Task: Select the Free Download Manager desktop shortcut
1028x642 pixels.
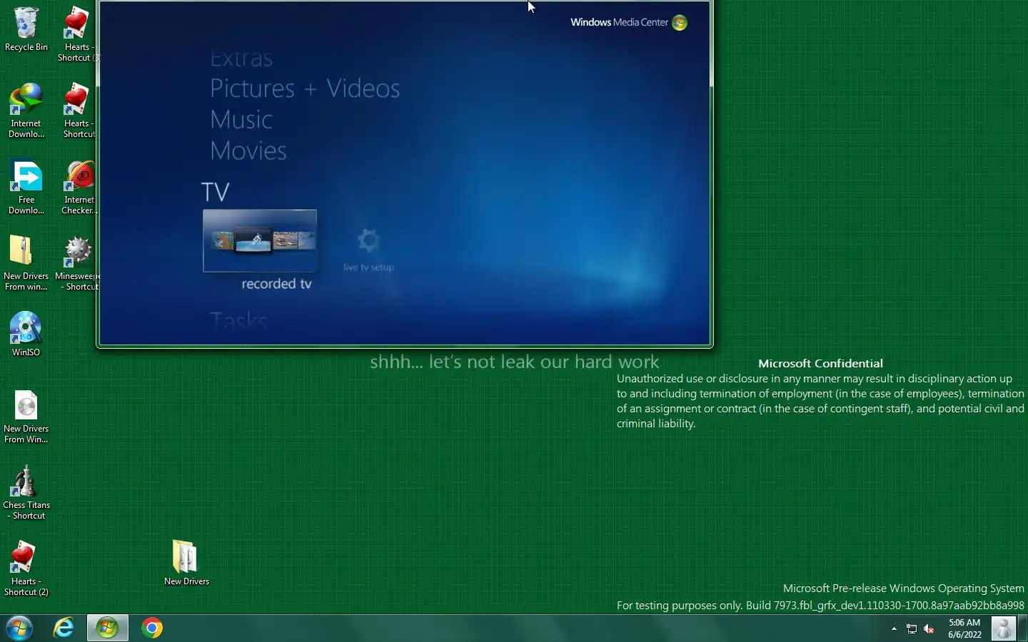Action: click(26, 187)
